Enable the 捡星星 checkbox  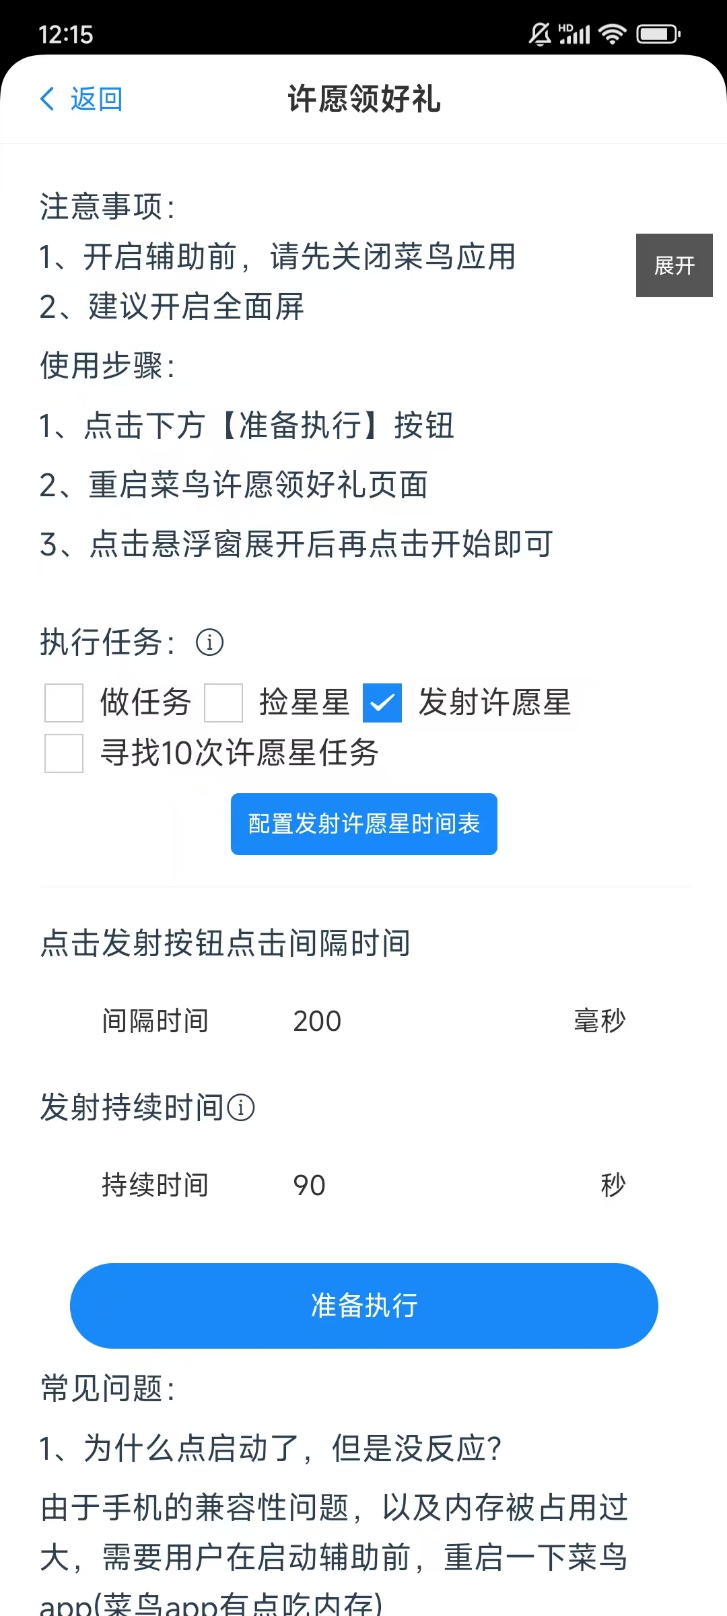pyautogui.click(x=223, y=703)
